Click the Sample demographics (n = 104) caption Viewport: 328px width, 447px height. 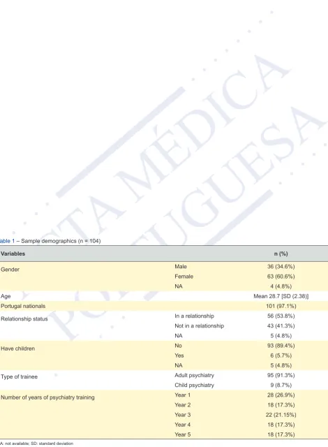pos(61,241)
